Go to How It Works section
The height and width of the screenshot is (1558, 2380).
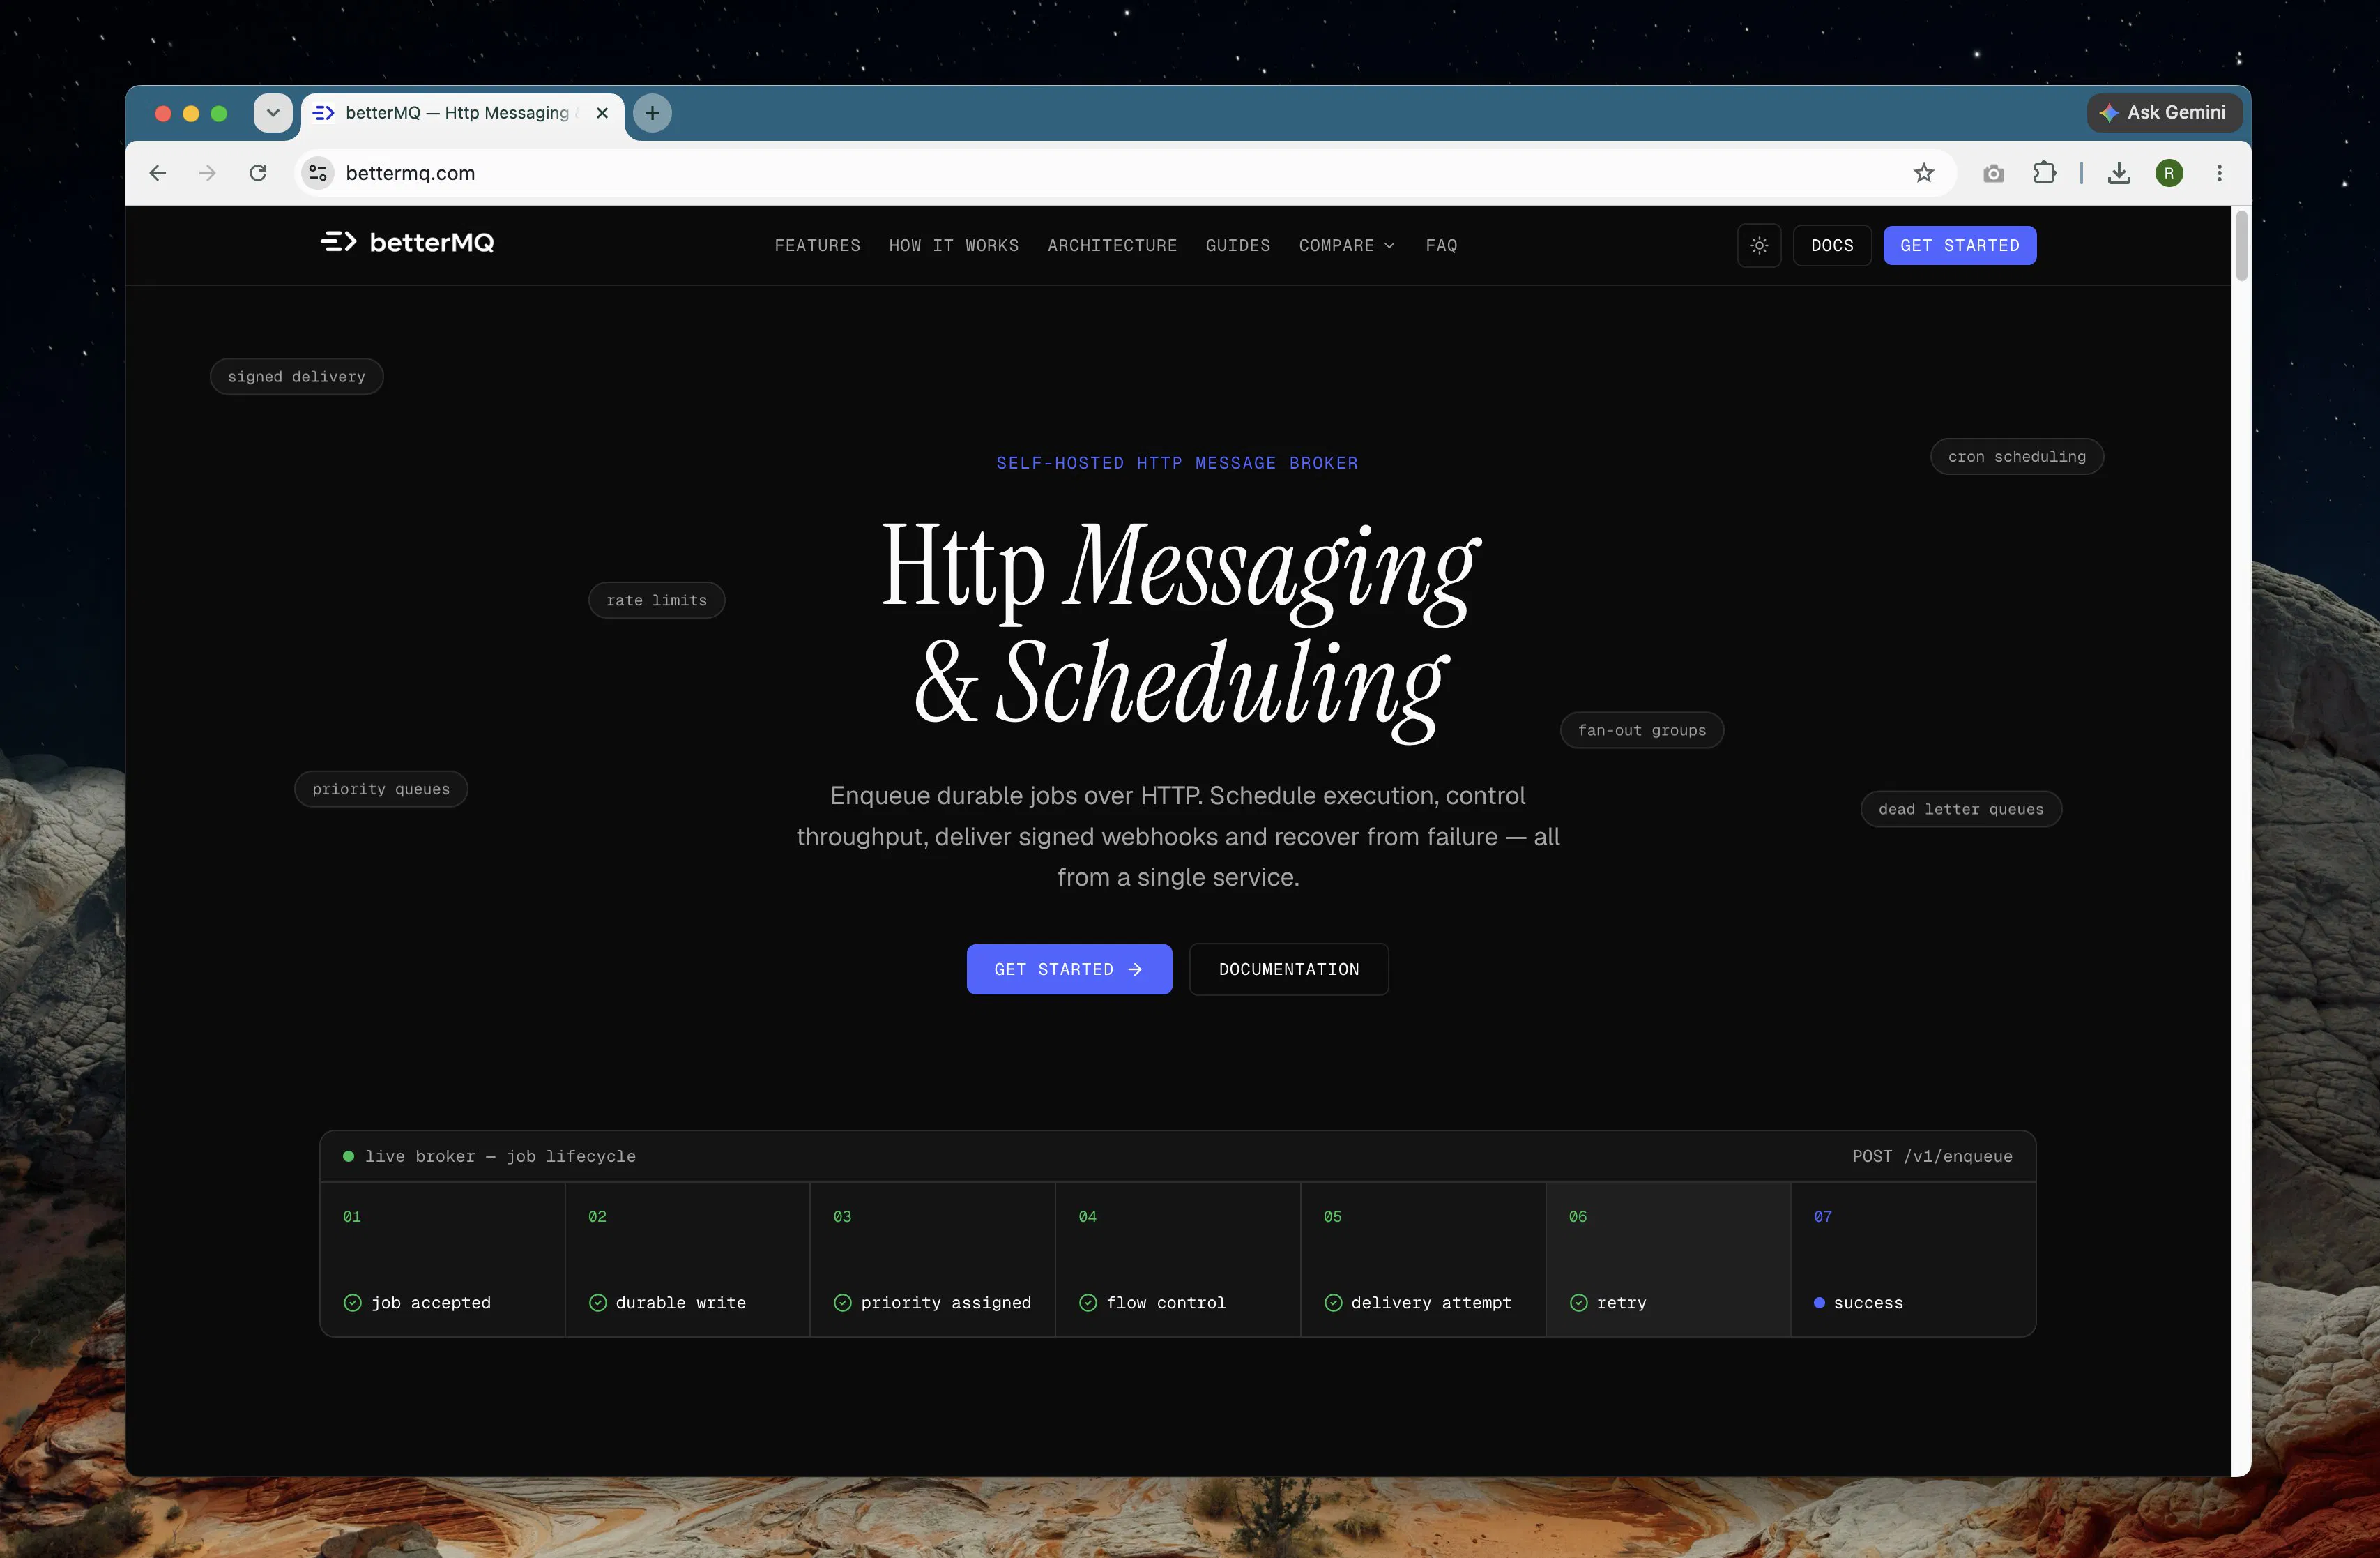[954, 245]
